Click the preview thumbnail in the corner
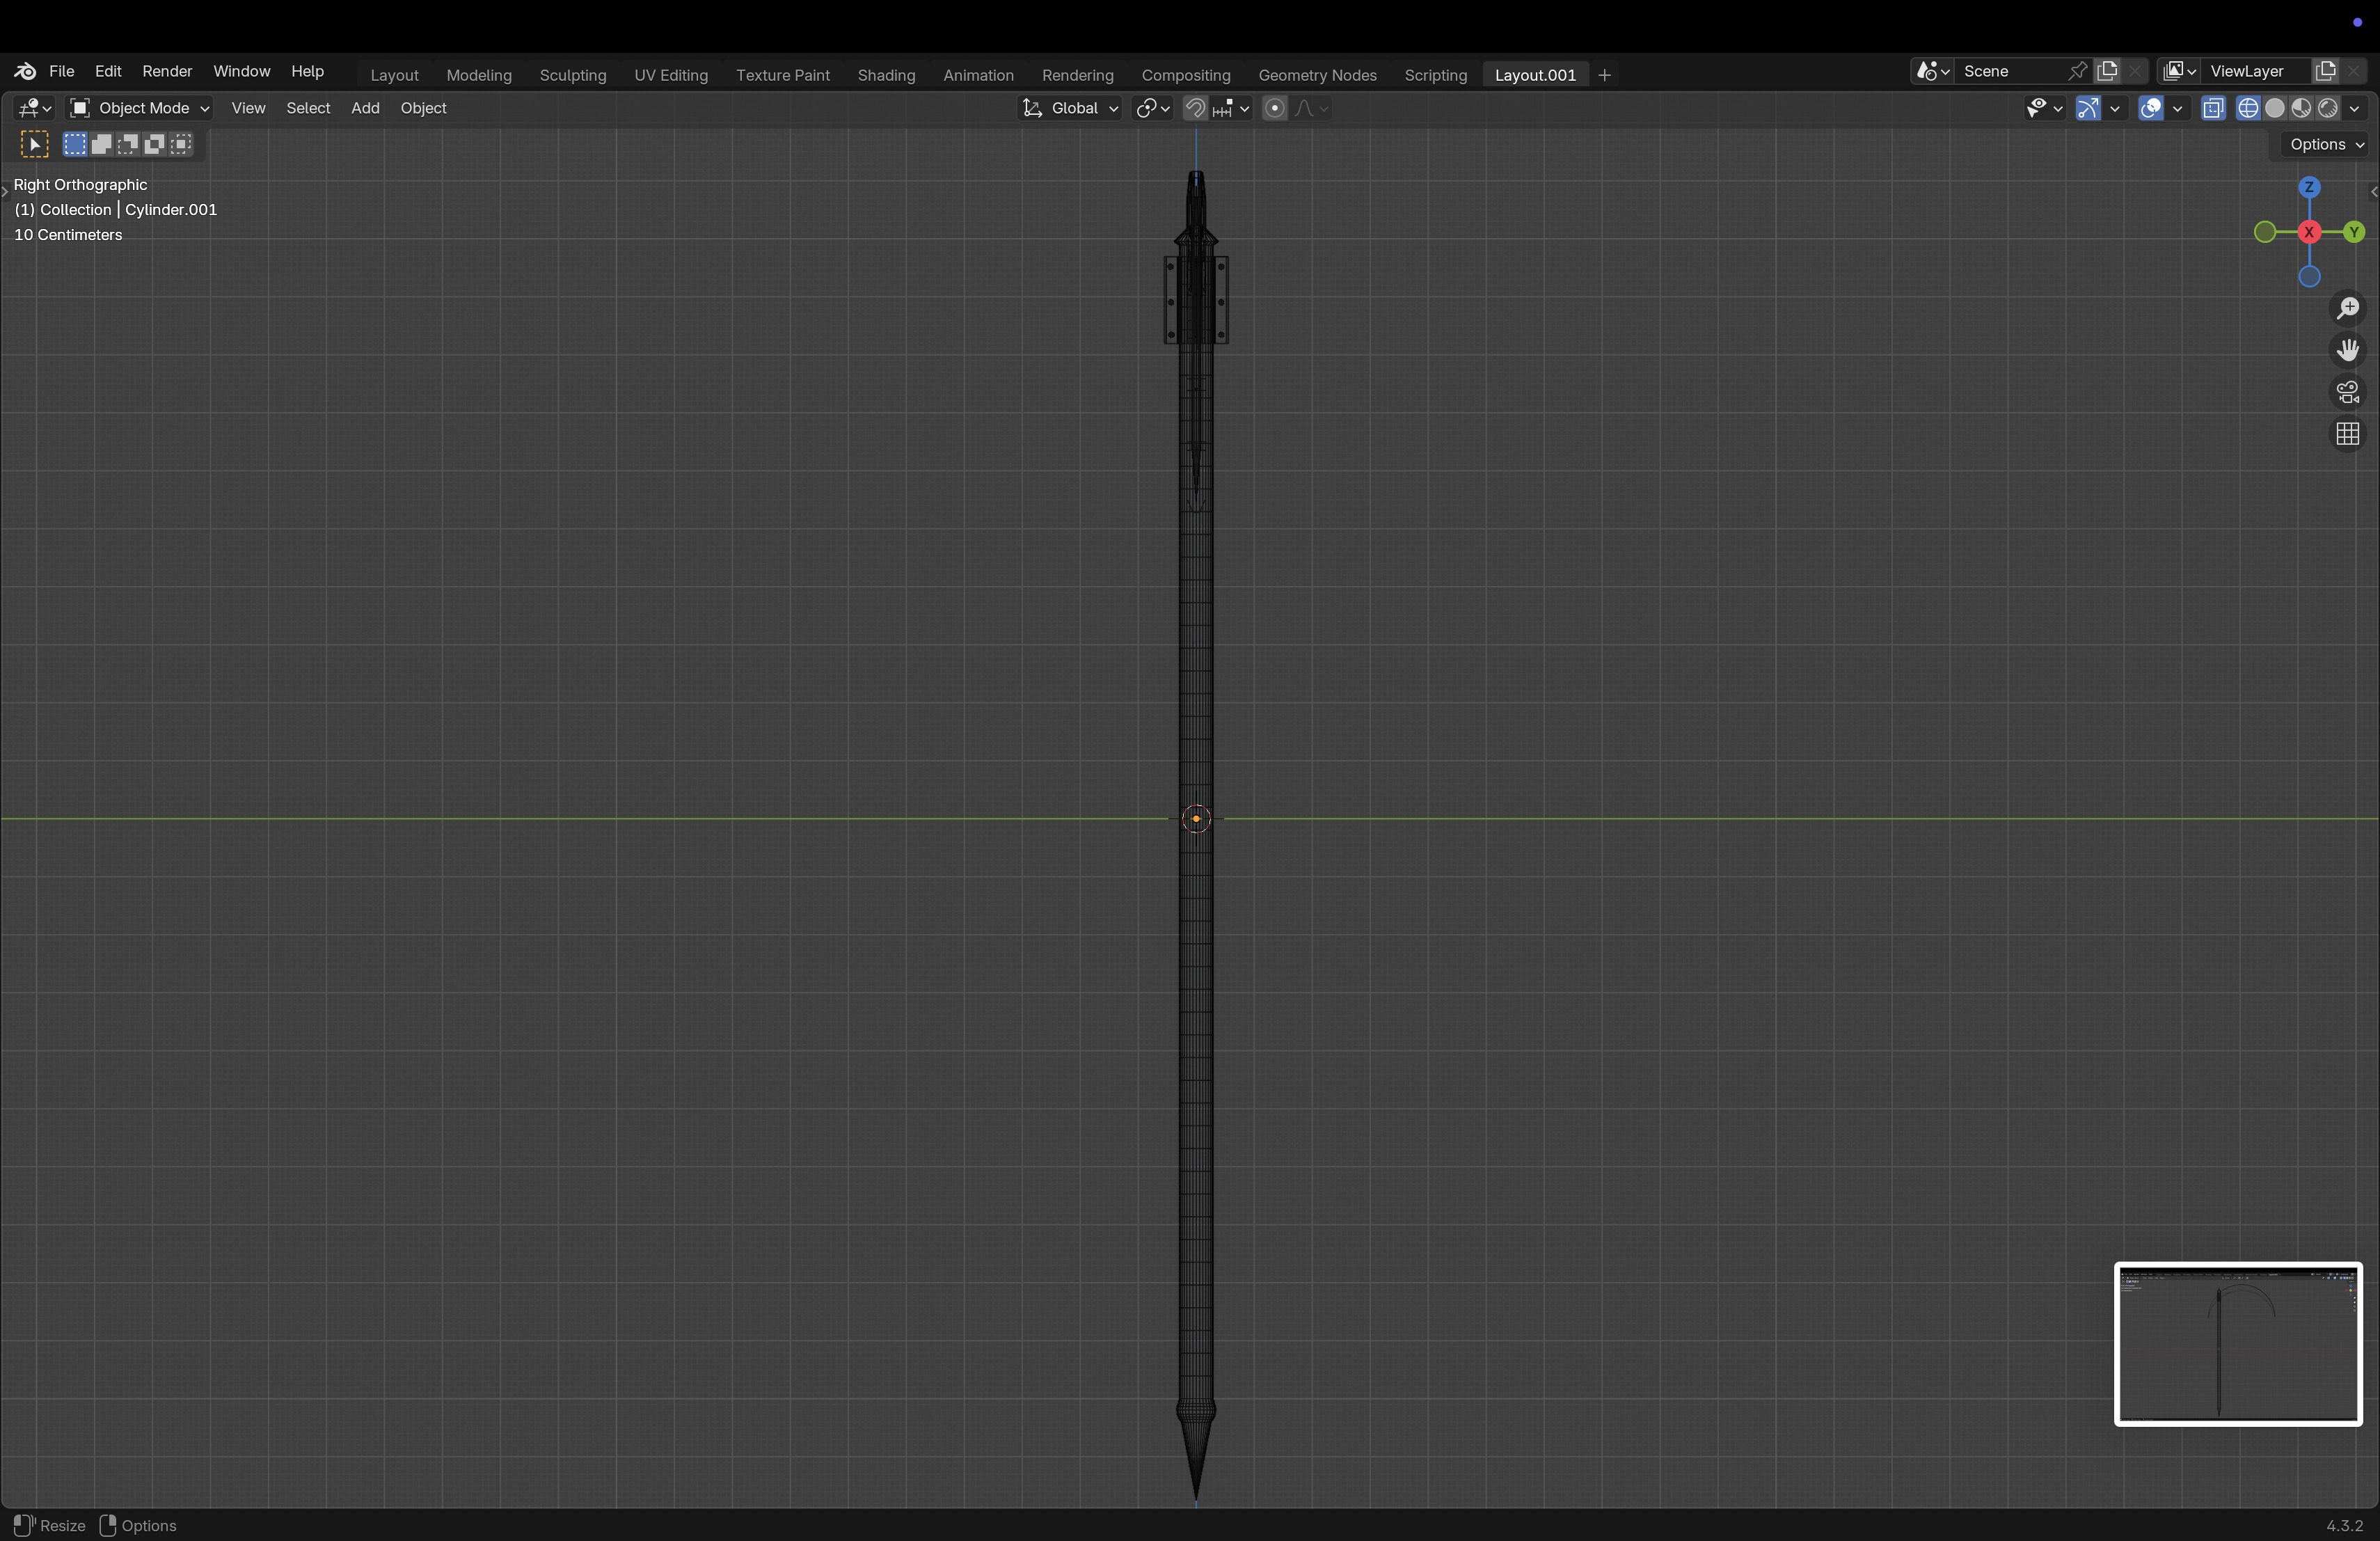 click(2237, 1343)
